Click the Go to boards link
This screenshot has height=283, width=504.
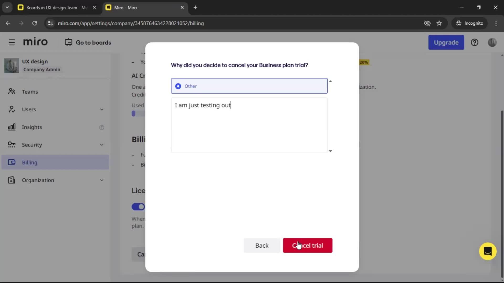[x=88, y=42]
